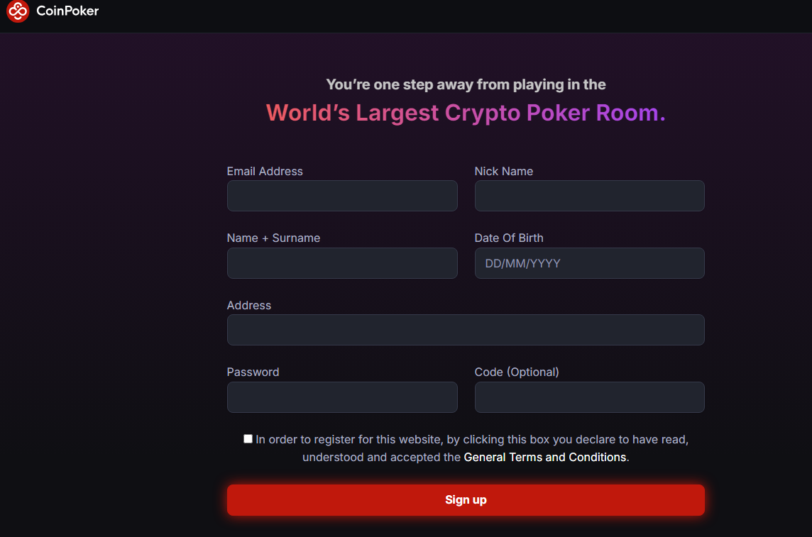The height and width of the screenshot is (537, 812).
Task: Click the "Date Of Birth" label text
Action: click(508, 238)
